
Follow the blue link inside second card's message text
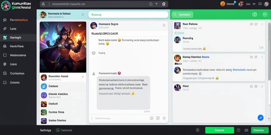coord(239,70)
